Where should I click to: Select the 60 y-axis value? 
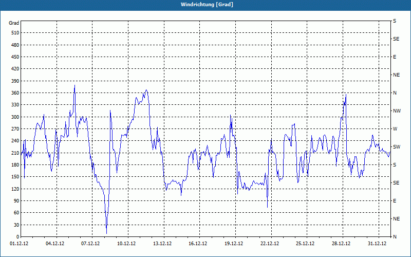(16, 213)
